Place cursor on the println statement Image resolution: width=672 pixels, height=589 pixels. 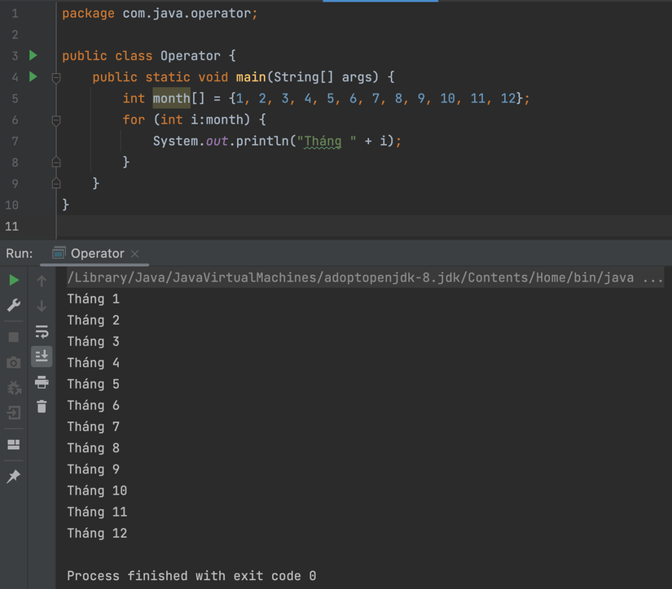pos(269,140)
